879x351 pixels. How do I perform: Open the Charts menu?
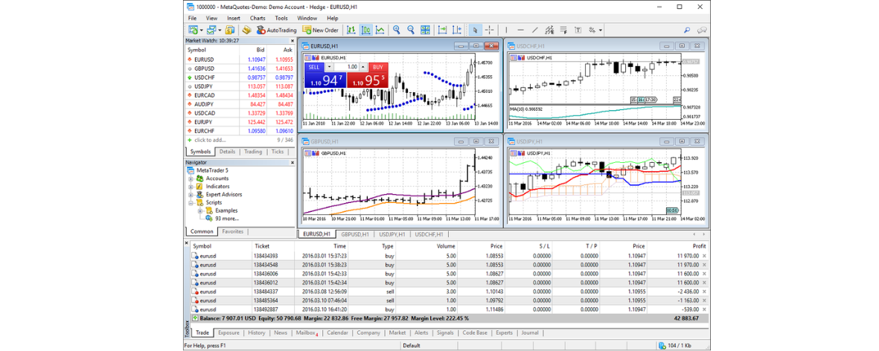[x=258, y=18]
